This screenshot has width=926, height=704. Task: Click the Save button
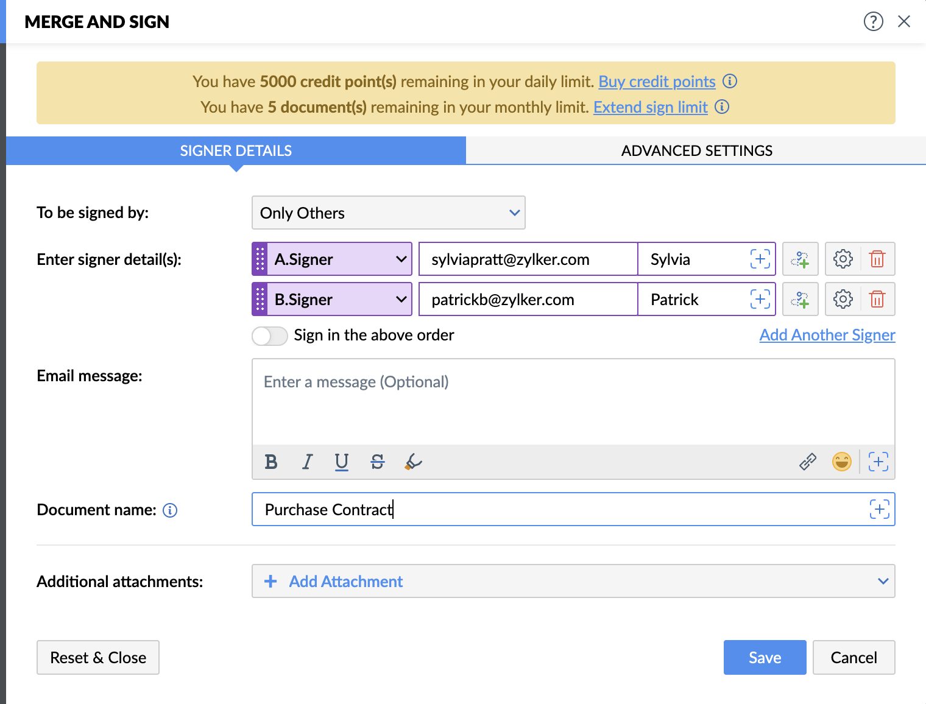point(765,658)
